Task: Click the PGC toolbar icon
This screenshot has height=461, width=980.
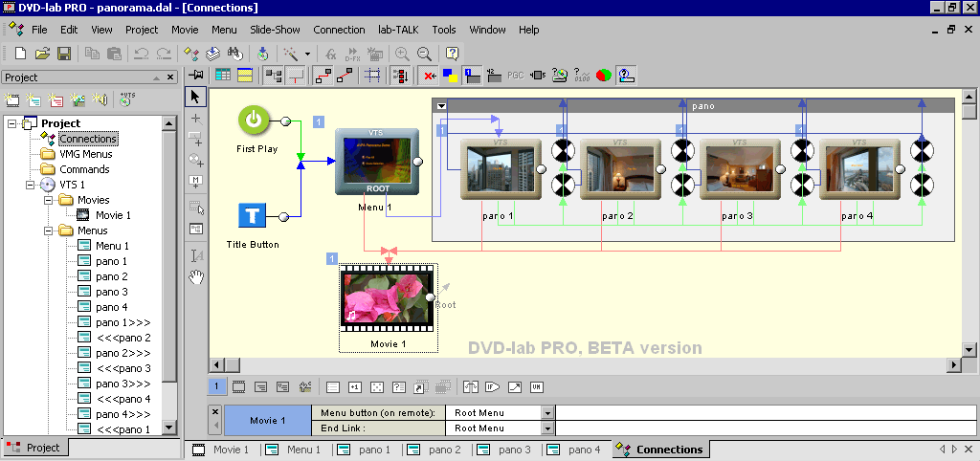Action: 516,76
